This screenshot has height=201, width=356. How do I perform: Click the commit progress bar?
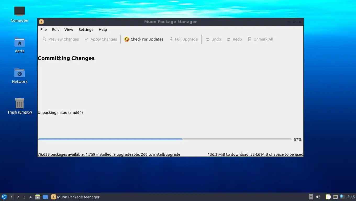165,139
